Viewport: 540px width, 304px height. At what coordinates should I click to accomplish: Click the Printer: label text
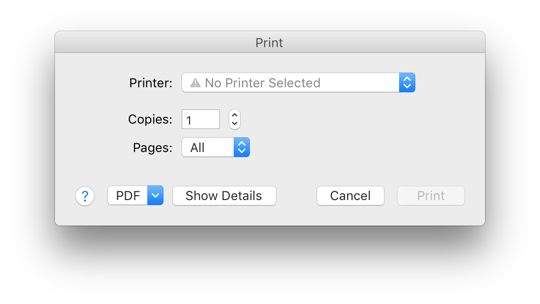pyautogui.click(x=151, y=83)
